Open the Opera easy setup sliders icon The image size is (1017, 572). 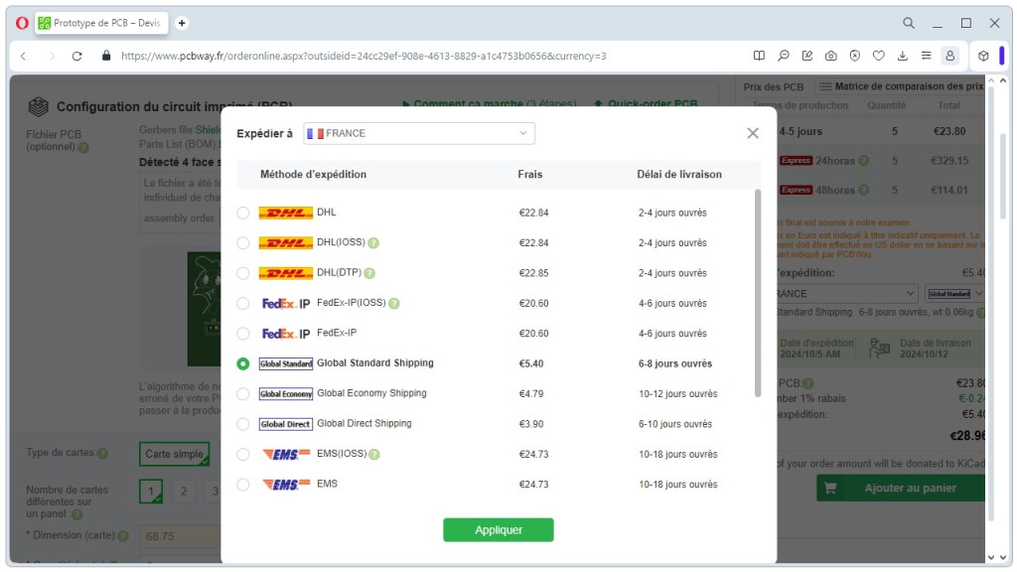[927, 56]
